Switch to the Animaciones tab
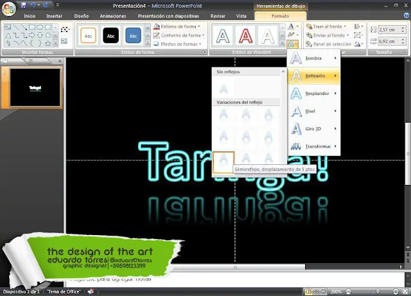Image resolution: width=411 pixels, height=296 pixels. 113,16
